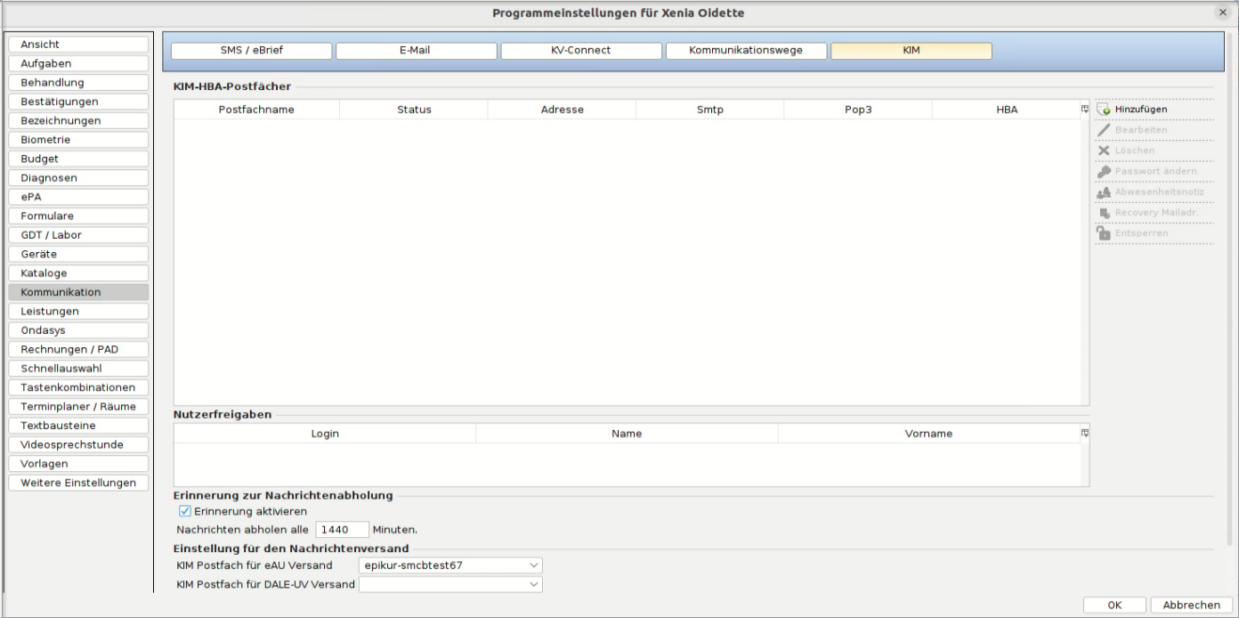This screenshot has height=618, width=1239.
Task: Toggle the Erinnerung aktivieren checkbox
Action: click(185, 511)
